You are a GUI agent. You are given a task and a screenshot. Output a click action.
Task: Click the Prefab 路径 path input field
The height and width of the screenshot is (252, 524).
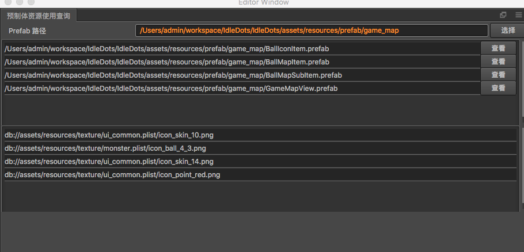tap(312, 30)
